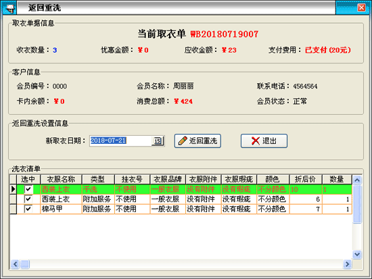Click the 数量 column header
Viewport: 372px width, 279px height.
(x=337, y=180)
